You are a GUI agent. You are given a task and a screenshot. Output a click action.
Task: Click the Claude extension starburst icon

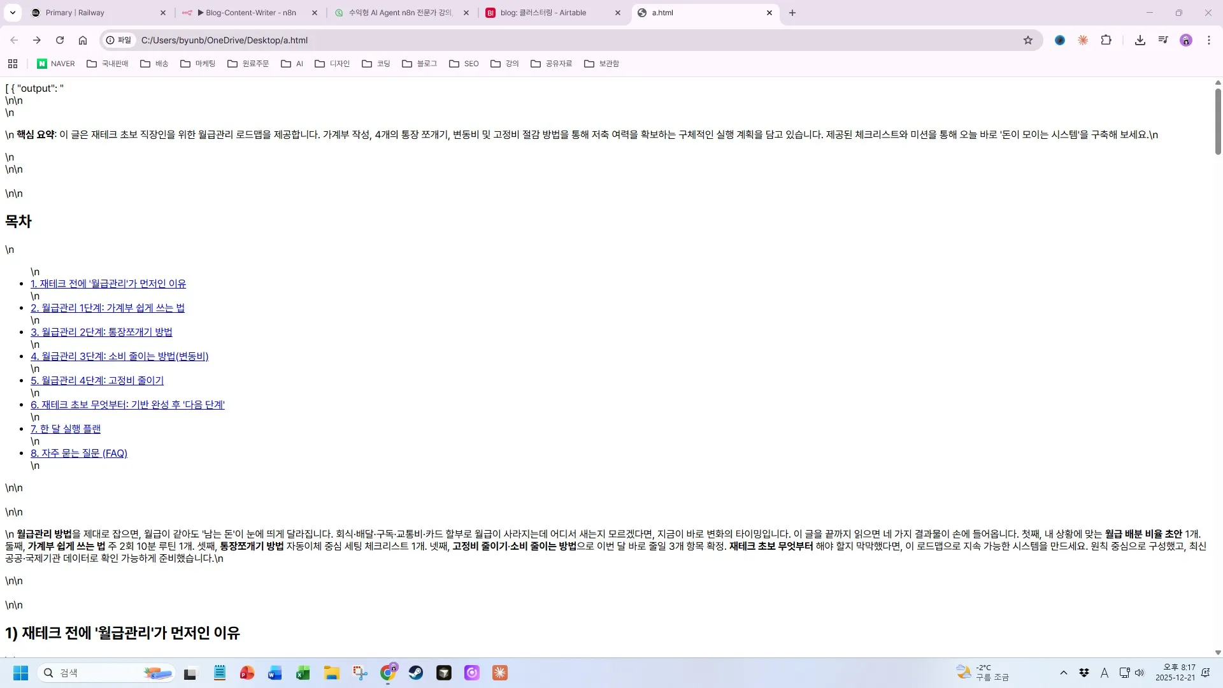point(1082,39)
